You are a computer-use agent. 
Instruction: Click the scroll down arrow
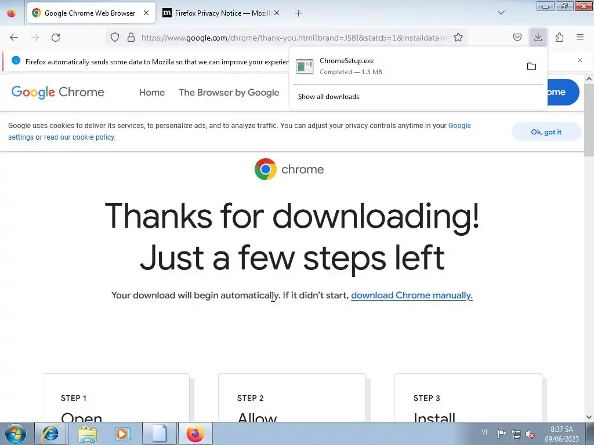589,417
